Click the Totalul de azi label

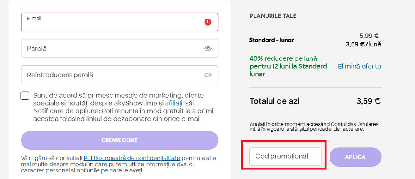274,101
